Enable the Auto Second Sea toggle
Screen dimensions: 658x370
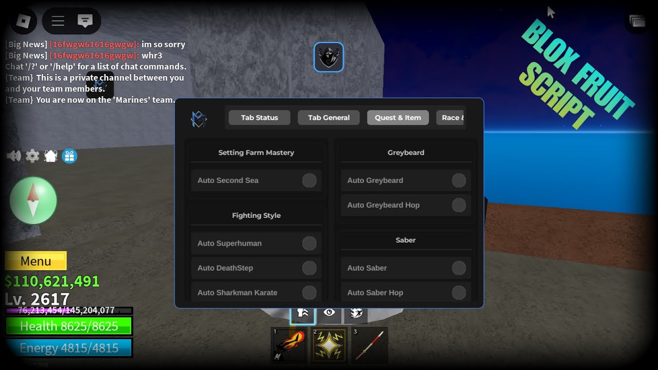click(x=309, y=180)
